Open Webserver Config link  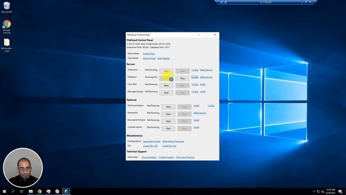pyautogui.click(x=195, y=70)
